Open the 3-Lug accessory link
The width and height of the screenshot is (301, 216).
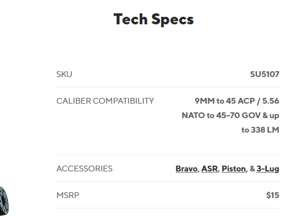(x=268, y=169)
